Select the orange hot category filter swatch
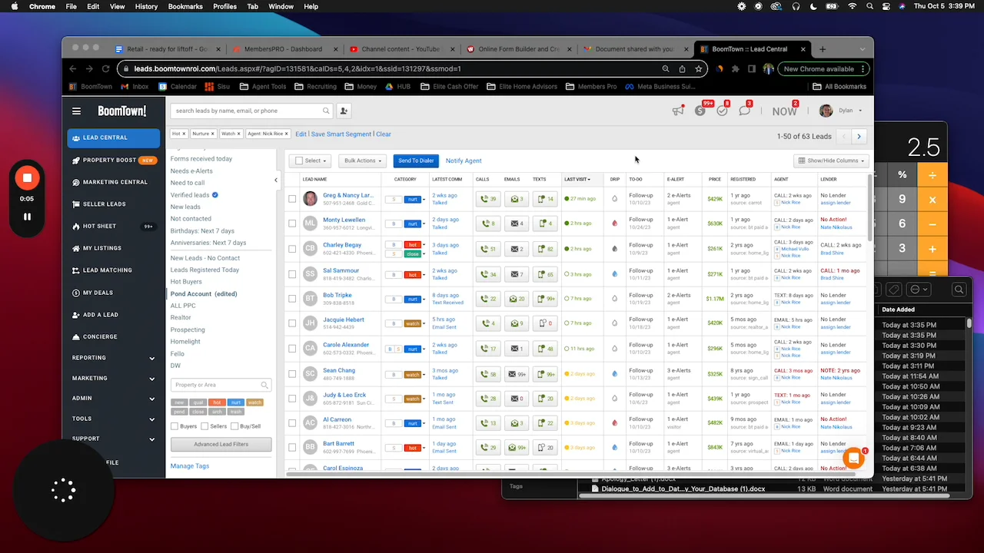 click(217, 402)
